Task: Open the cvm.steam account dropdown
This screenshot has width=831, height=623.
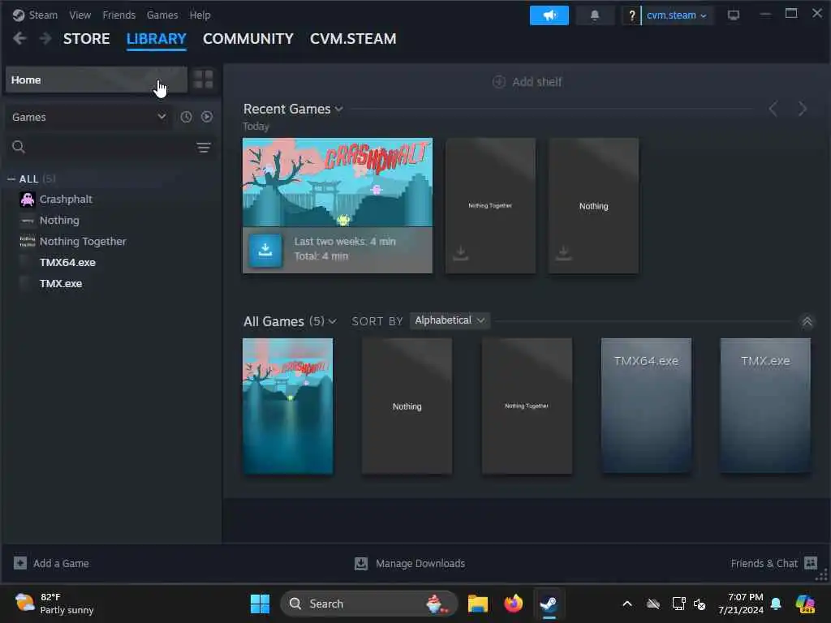Action: tap(676, 15)
